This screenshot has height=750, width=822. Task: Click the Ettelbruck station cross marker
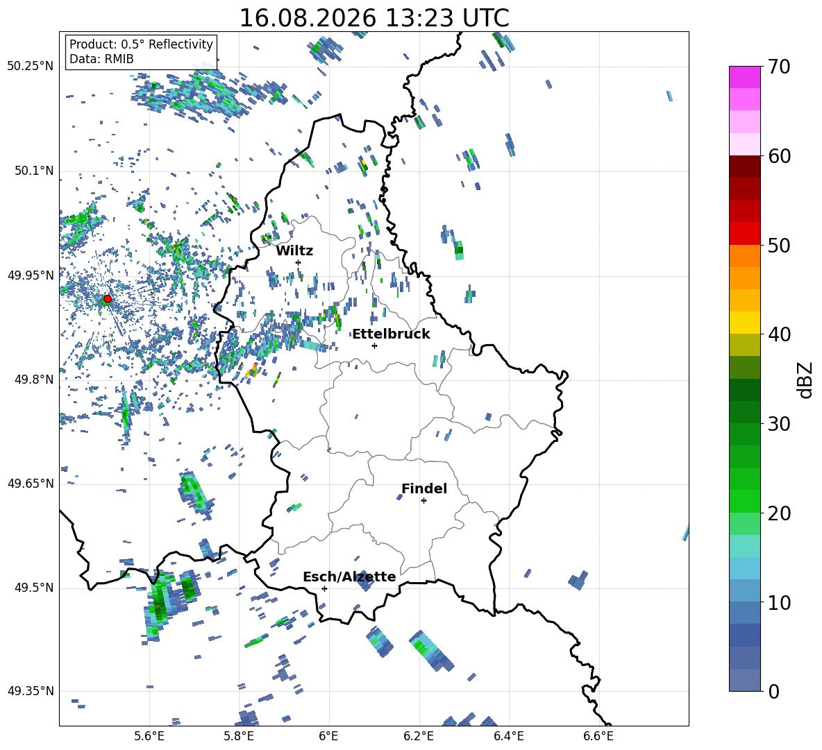pyautogui.click(x=374, y=346)
